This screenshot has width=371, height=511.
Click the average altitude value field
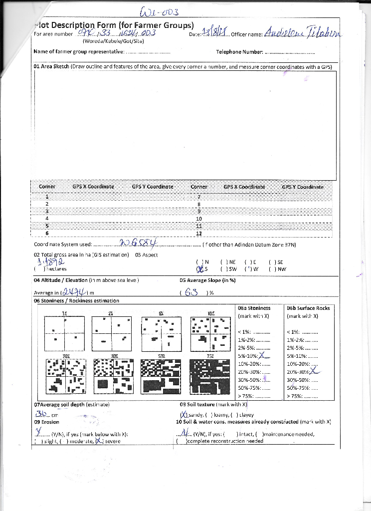(x=75, y=291)
